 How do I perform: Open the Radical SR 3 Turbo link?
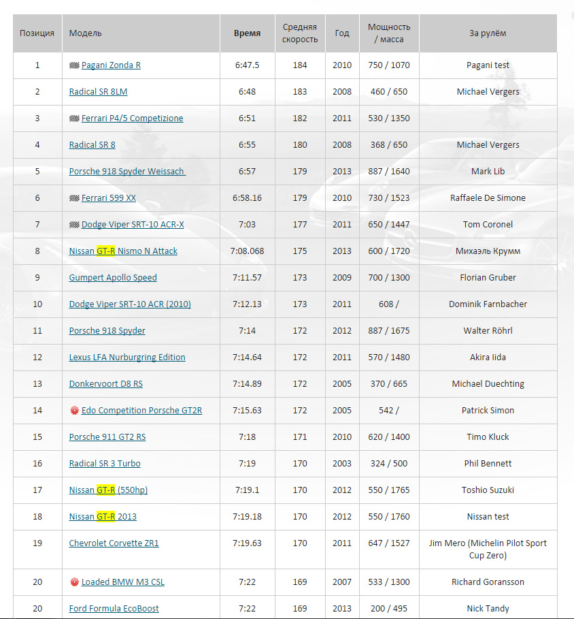pyautogui.click(x=105, y=464)
